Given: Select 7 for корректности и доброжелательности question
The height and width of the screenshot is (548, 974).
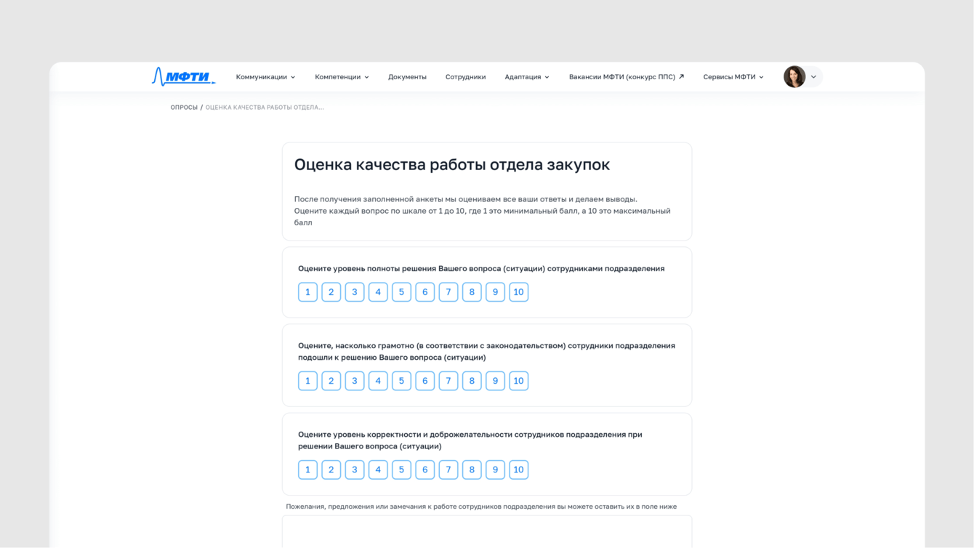Looking at the screenshot, I should pos(448,470).
